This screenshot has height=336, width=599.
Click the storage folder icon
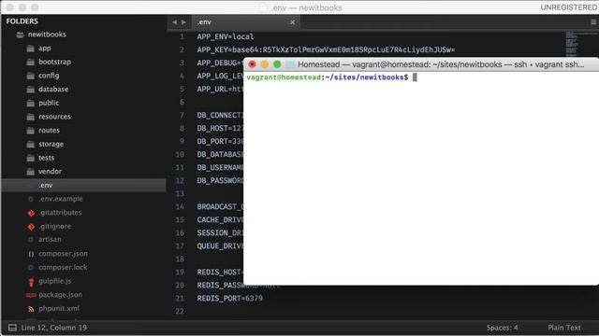31,145
